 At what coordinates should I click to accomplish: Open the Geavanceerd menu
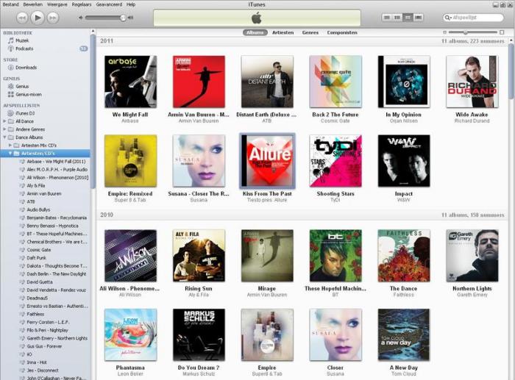click(x=109, y=4)
